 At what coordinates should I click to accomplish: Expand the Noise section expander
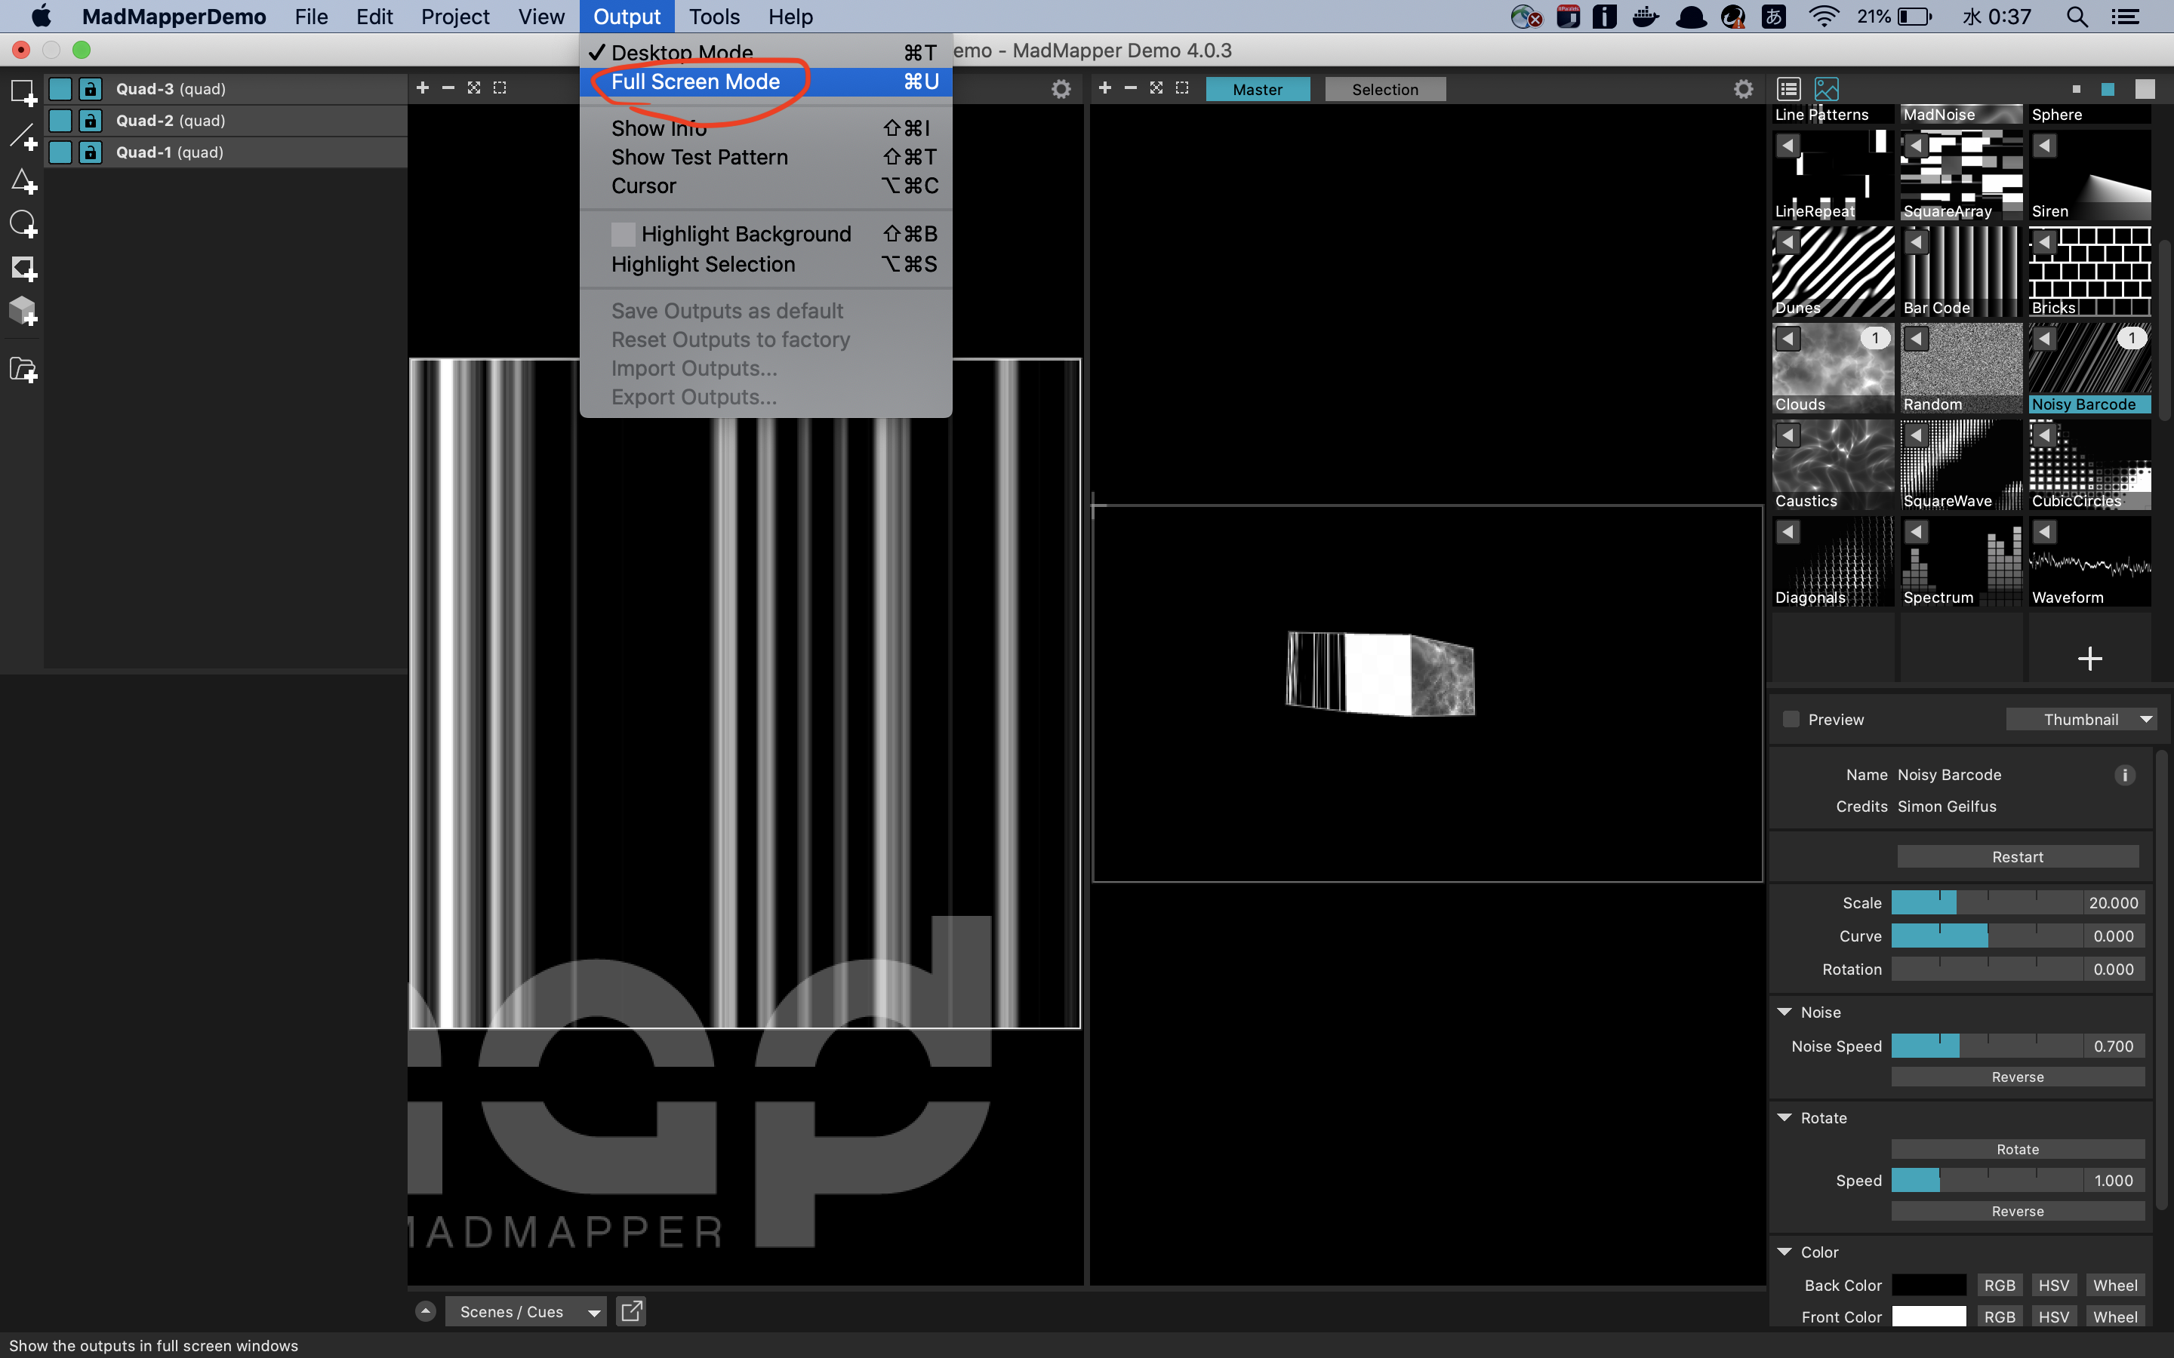coord(1784,1011)
